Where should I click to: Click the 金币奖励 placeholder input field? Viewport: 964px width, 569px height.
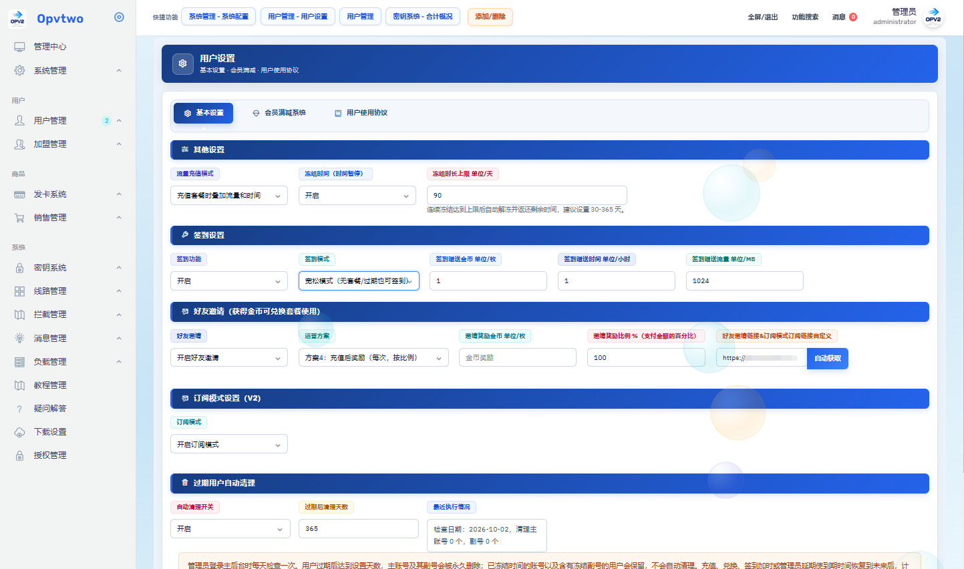[x=518, y=358]
